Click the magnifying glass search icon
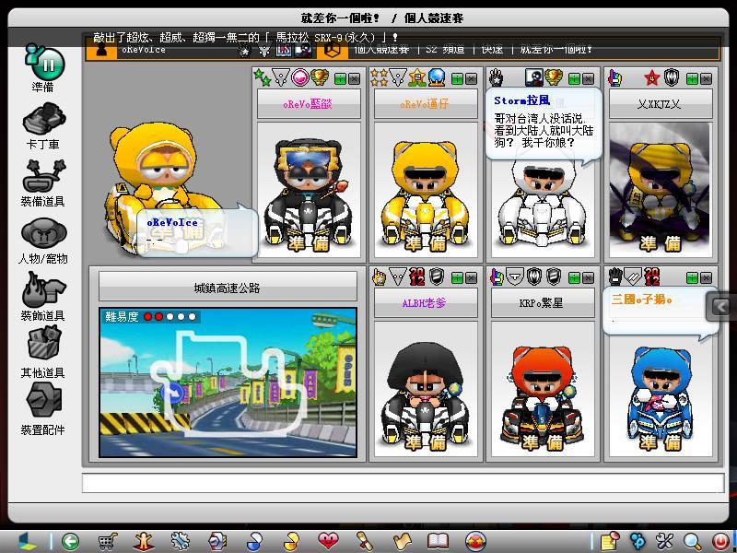Image resolution: width=737 pixels, height=553 pixels. (692, 542)
